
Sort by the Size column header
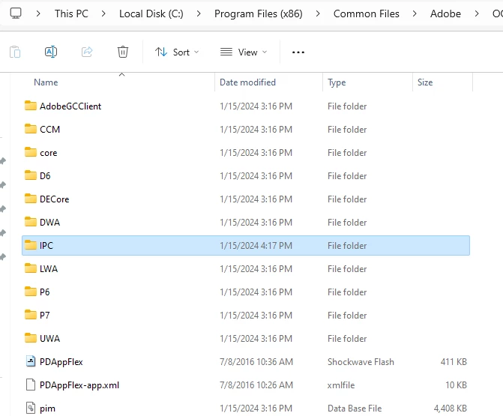425,82
